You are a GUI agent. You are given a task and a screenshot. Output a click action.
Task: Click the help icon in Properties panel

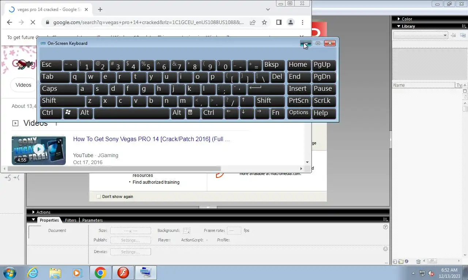(x=385, y=227)
